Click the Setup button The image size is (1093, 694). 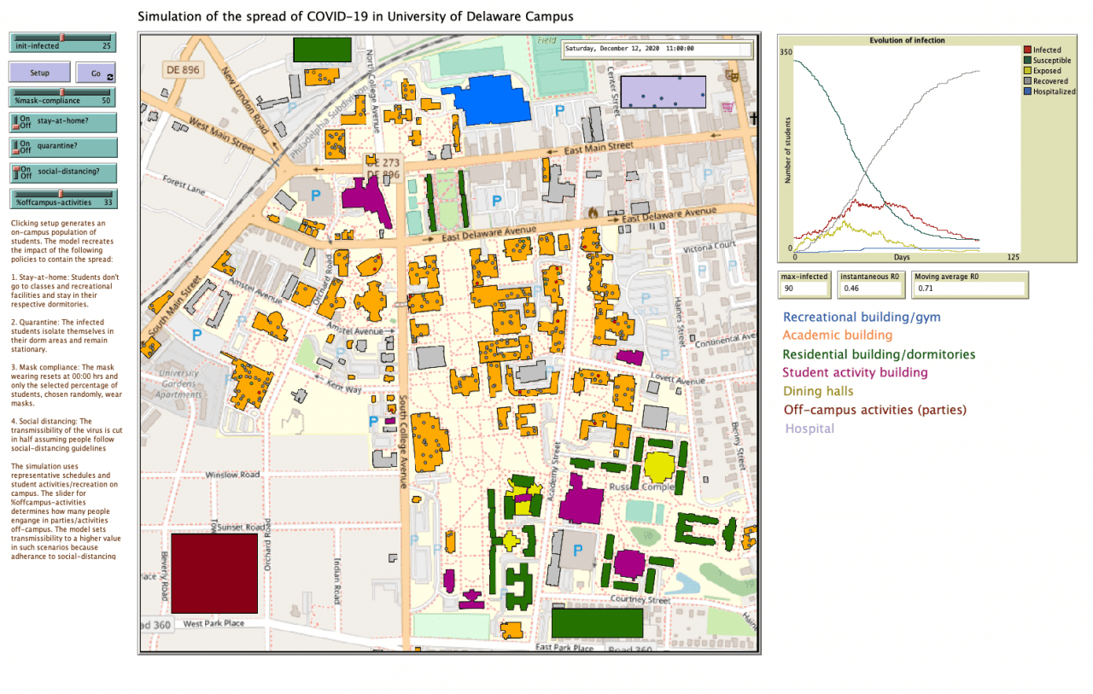point(39,73)
